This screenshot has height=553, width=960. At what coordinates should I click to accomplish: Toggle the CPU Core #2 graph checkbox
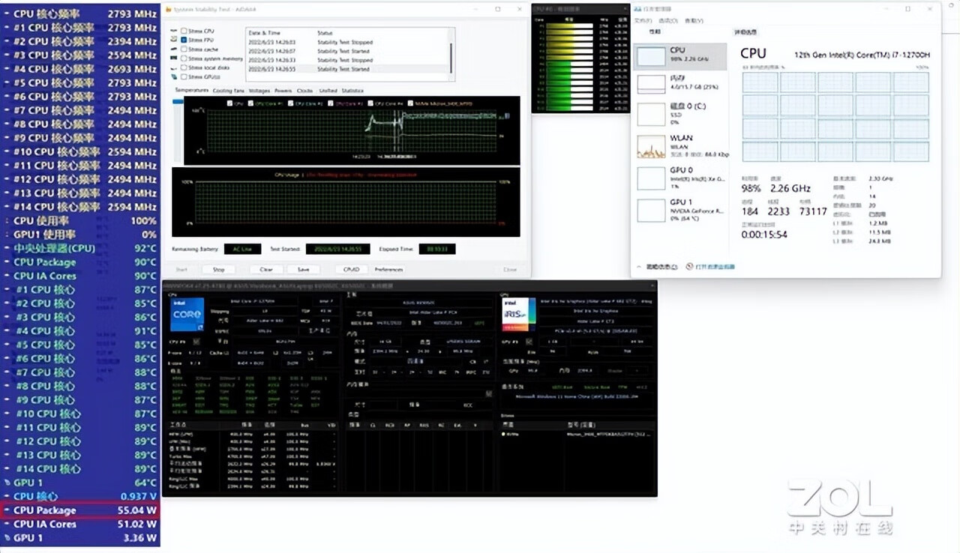[291, 103]
